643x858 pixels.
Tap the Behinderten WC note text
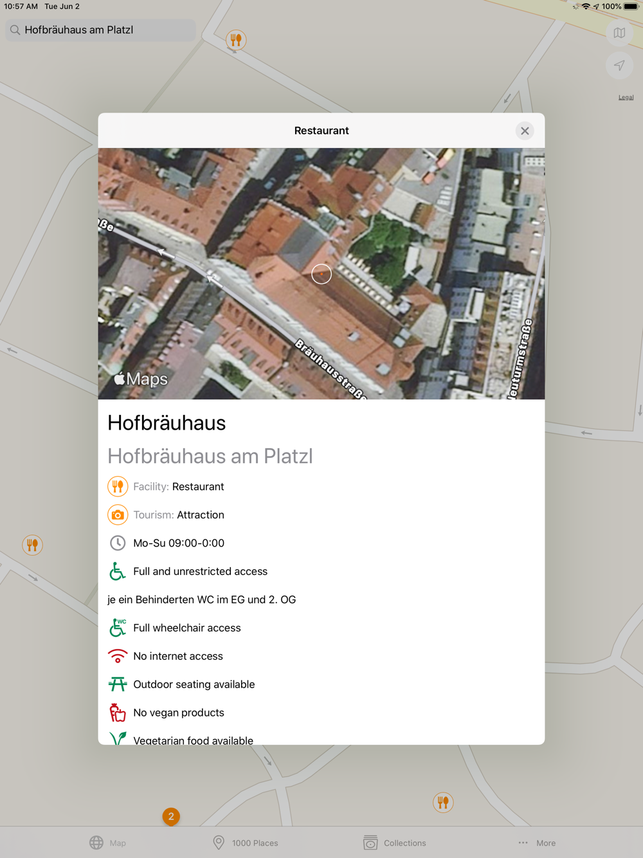[202, 599]
